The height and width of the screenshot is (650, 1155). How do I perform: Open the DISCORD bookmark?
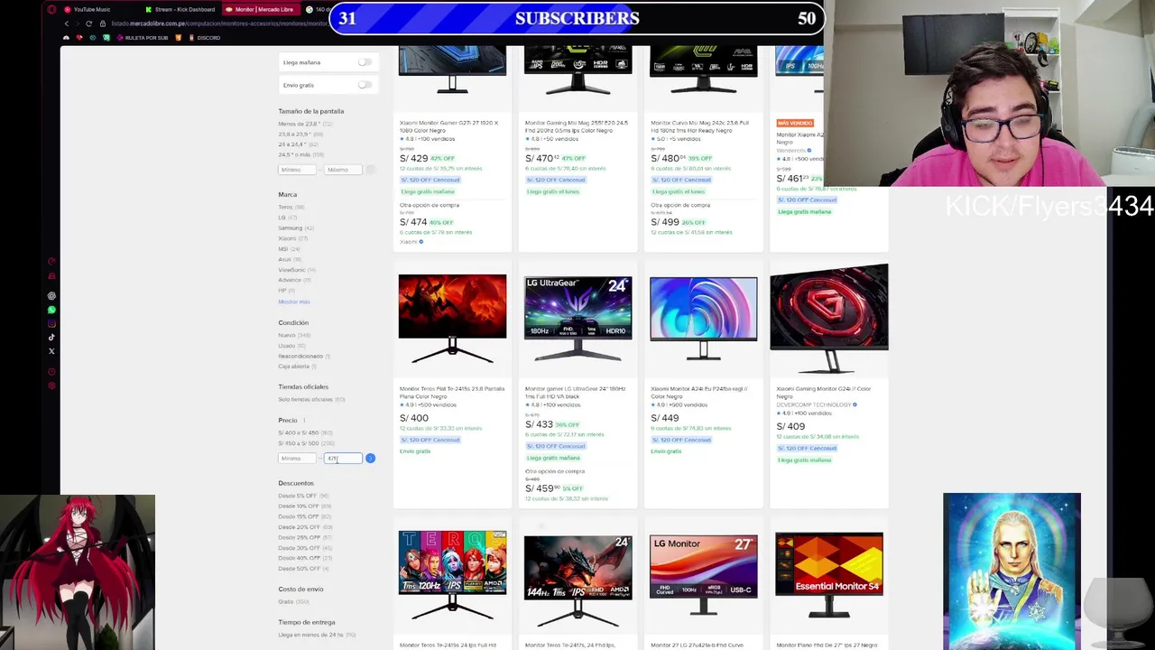tap(203, 38)
